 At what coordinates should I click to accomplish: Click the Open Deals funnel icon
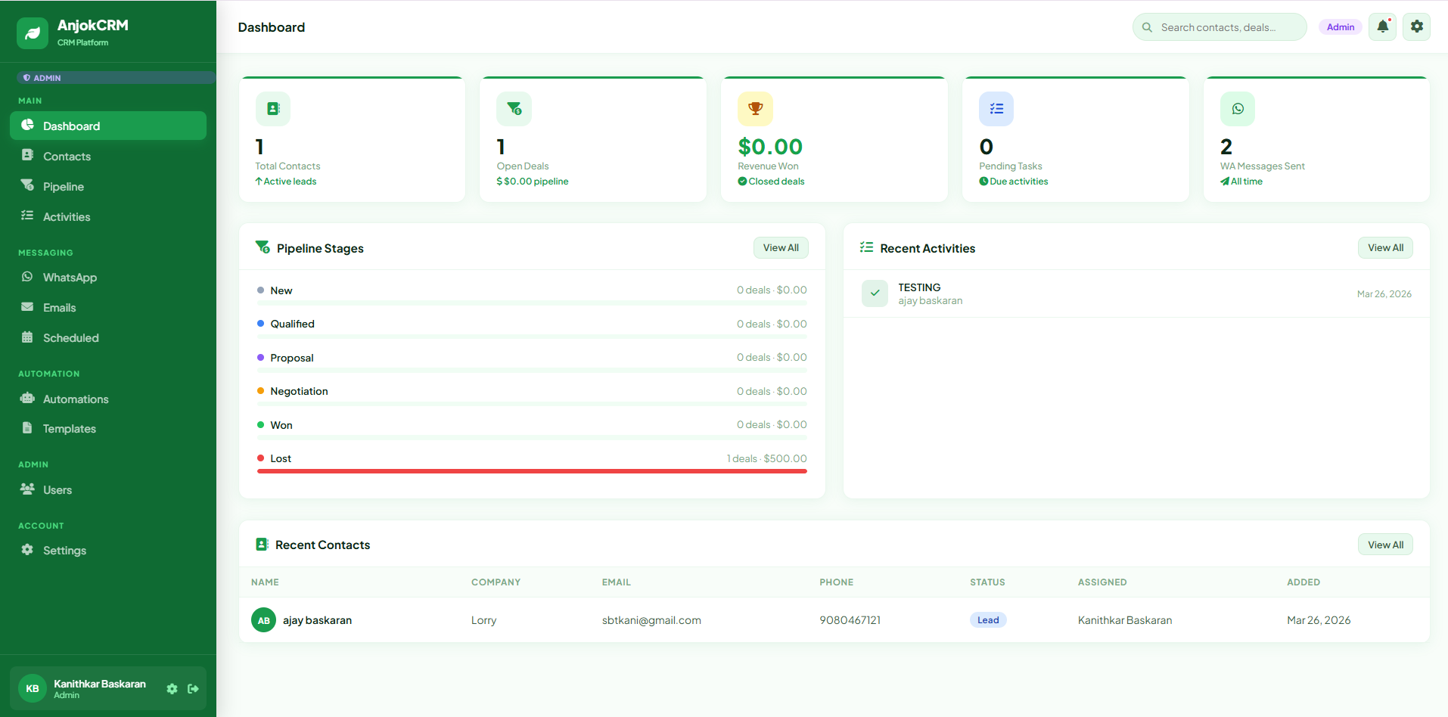(x=514, y=109)
